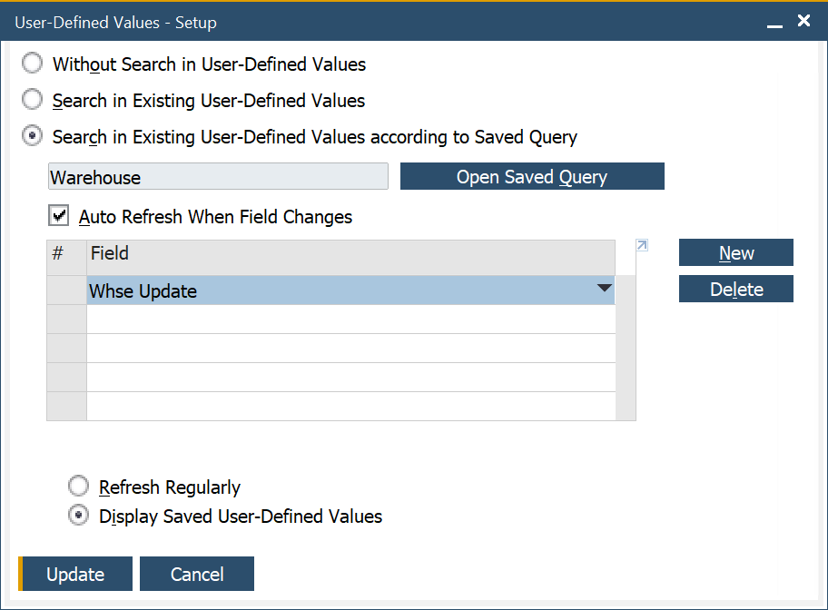Close the User-Defined Values Setup dialog
This screenshot has width=828, height=610.
click(803, 20)
